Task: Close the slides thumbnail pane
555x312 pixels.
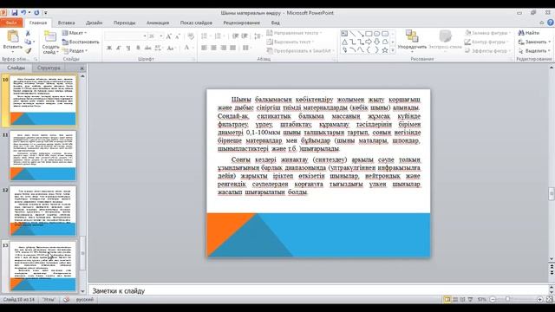Action: [82, 68]
